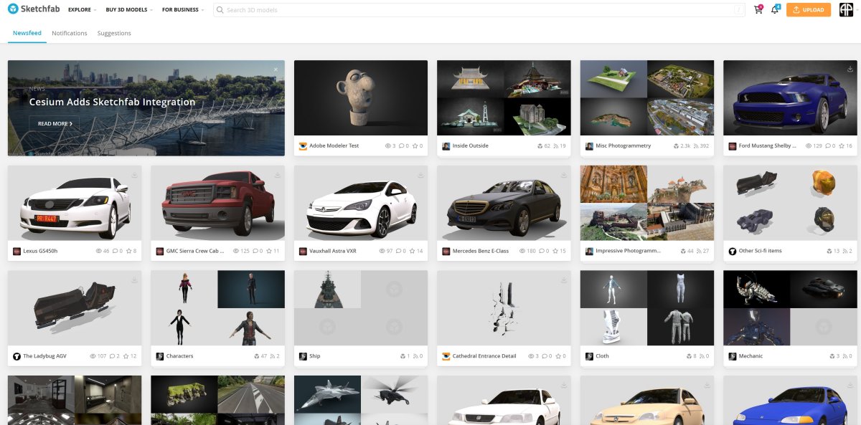The width and height of the screenshot is (861, 425).
Task: Click subscribers icon on Misc Photogrammetry collection
Action: tap(697, 146)
